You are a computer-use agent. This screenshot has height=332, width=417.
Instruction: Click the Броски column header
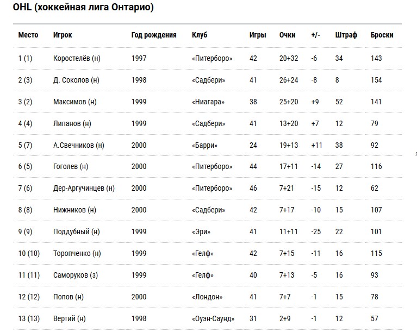coord(382,35)
